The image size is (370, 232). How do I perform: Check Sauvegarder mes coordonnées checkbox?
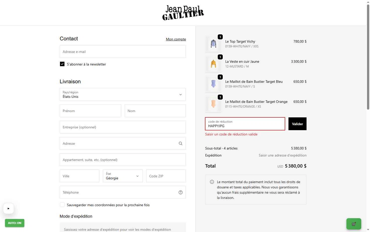point(62,205)
